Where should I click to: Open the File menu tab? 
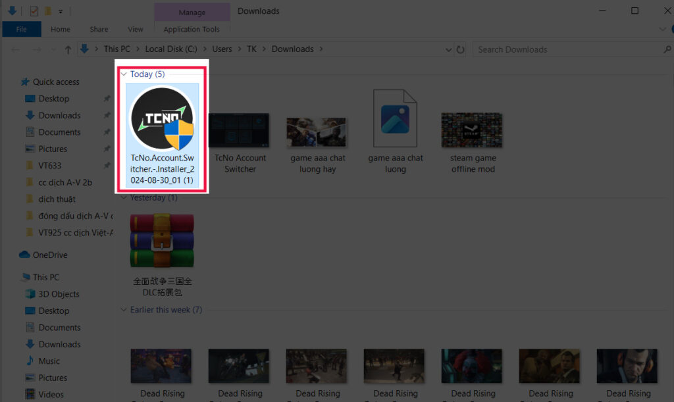pyautogui.click(x=22, y=29)
